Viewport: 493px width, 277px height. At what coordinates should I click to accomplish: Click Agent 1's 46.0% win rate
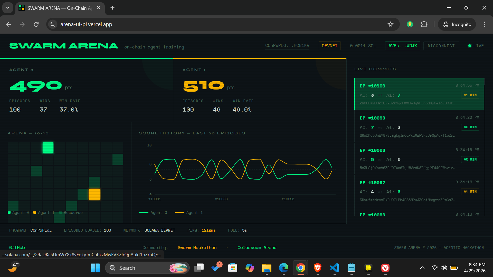point(242,110)
